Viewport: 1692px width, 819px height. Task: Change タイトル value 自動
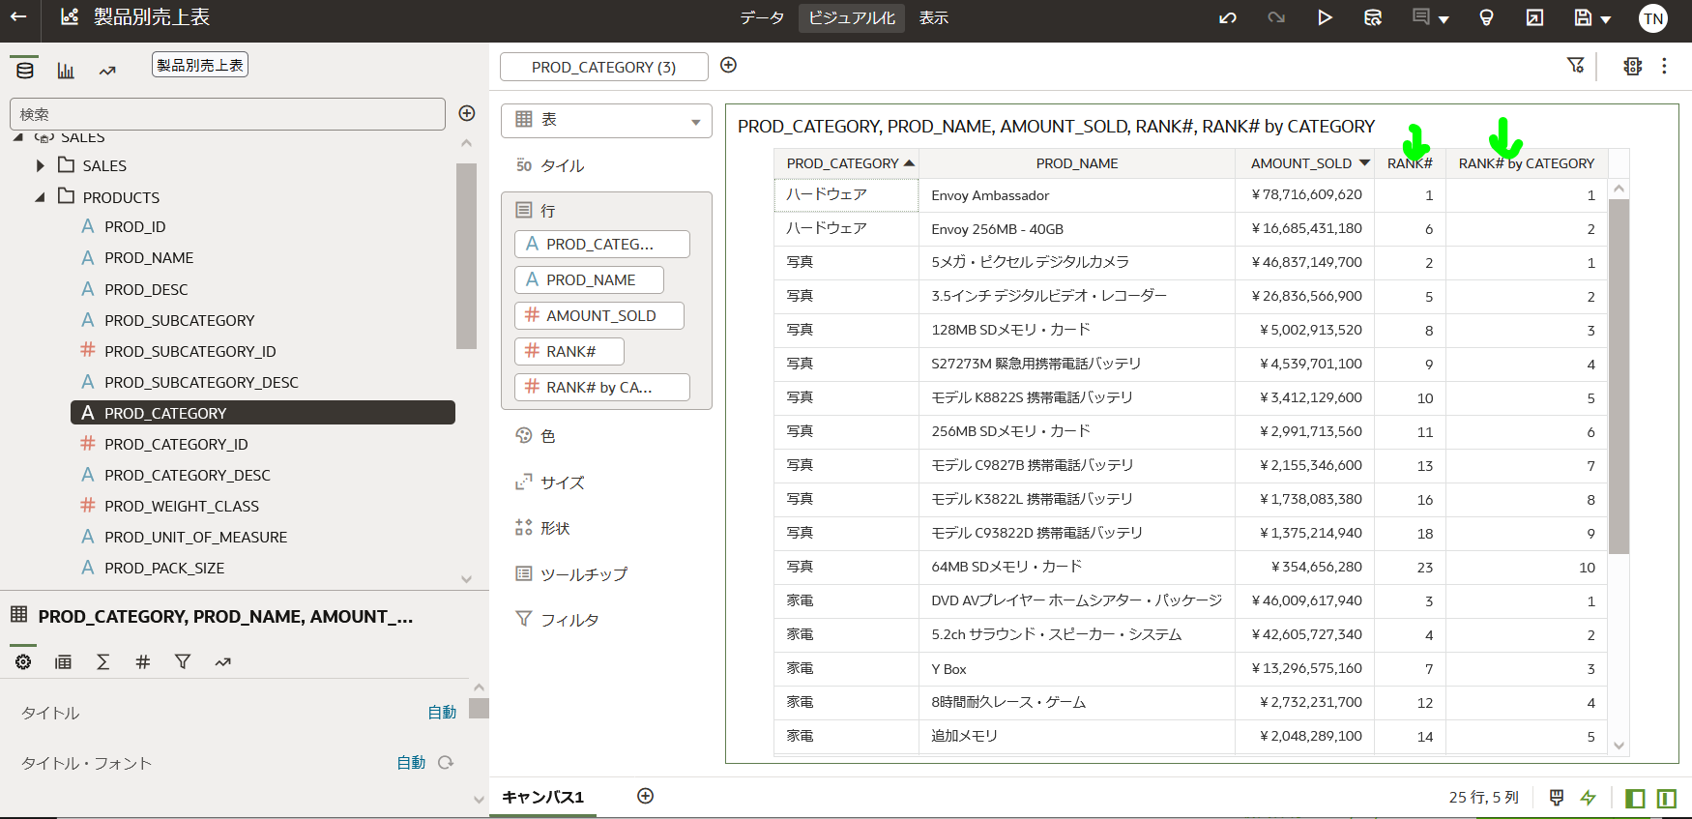point(442,713)
